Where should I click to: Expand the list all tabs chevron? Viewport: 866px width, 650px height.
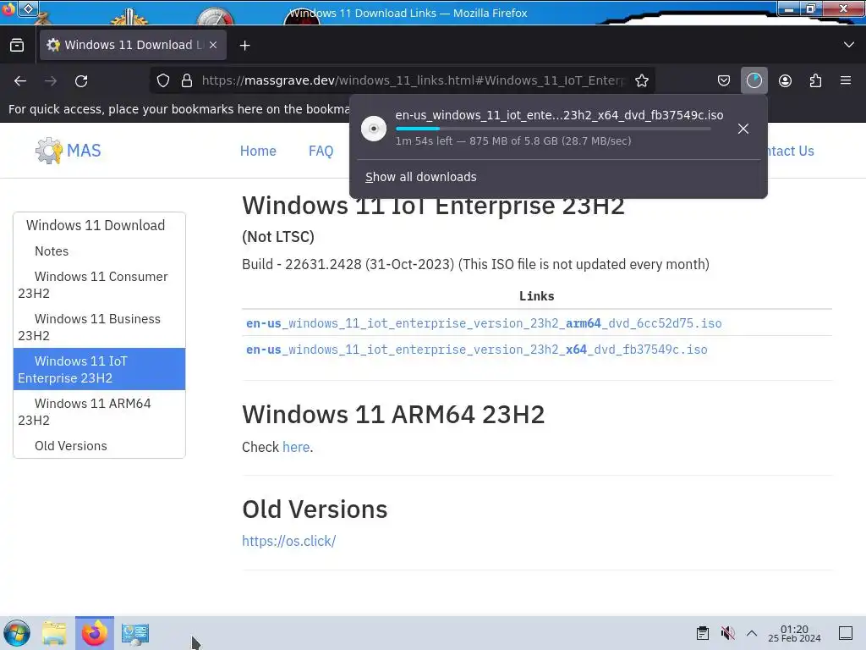point(849,45)
